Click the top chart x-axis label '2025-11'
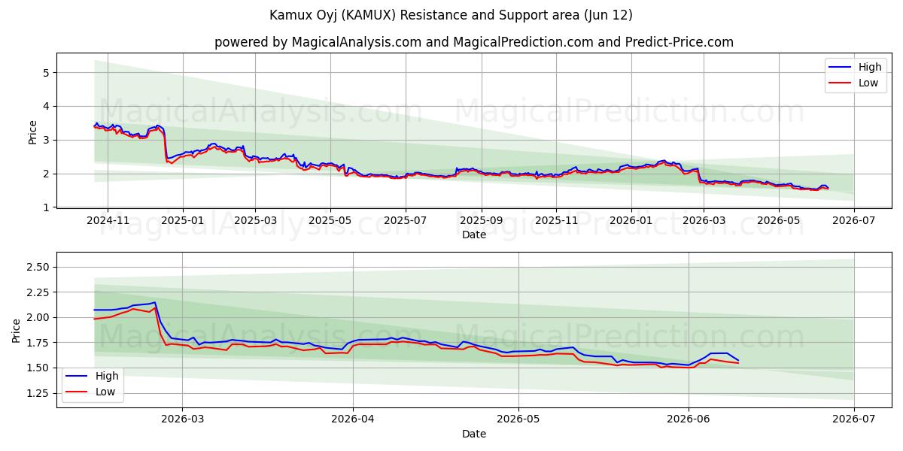 click(x=556, y=220)
